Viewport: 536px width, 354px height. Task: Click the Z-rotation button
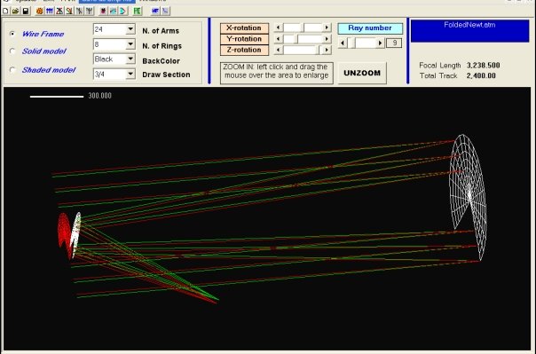[x=244, y=50]
